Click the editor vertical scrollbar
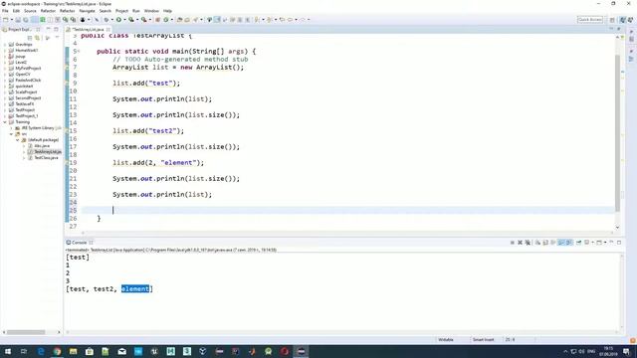The height and width of the screenshot is (358, 637). pyautogui.click(x=617, y=132)
